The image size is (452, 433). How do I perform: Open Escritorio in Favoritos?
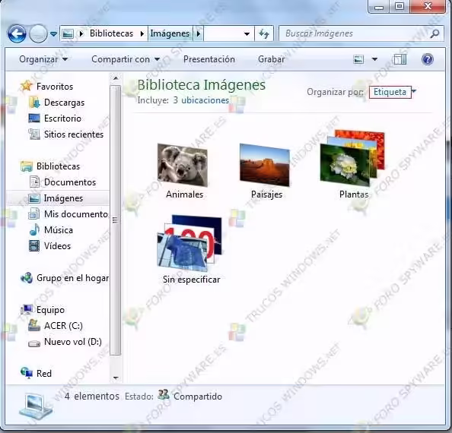coord(55,119)
